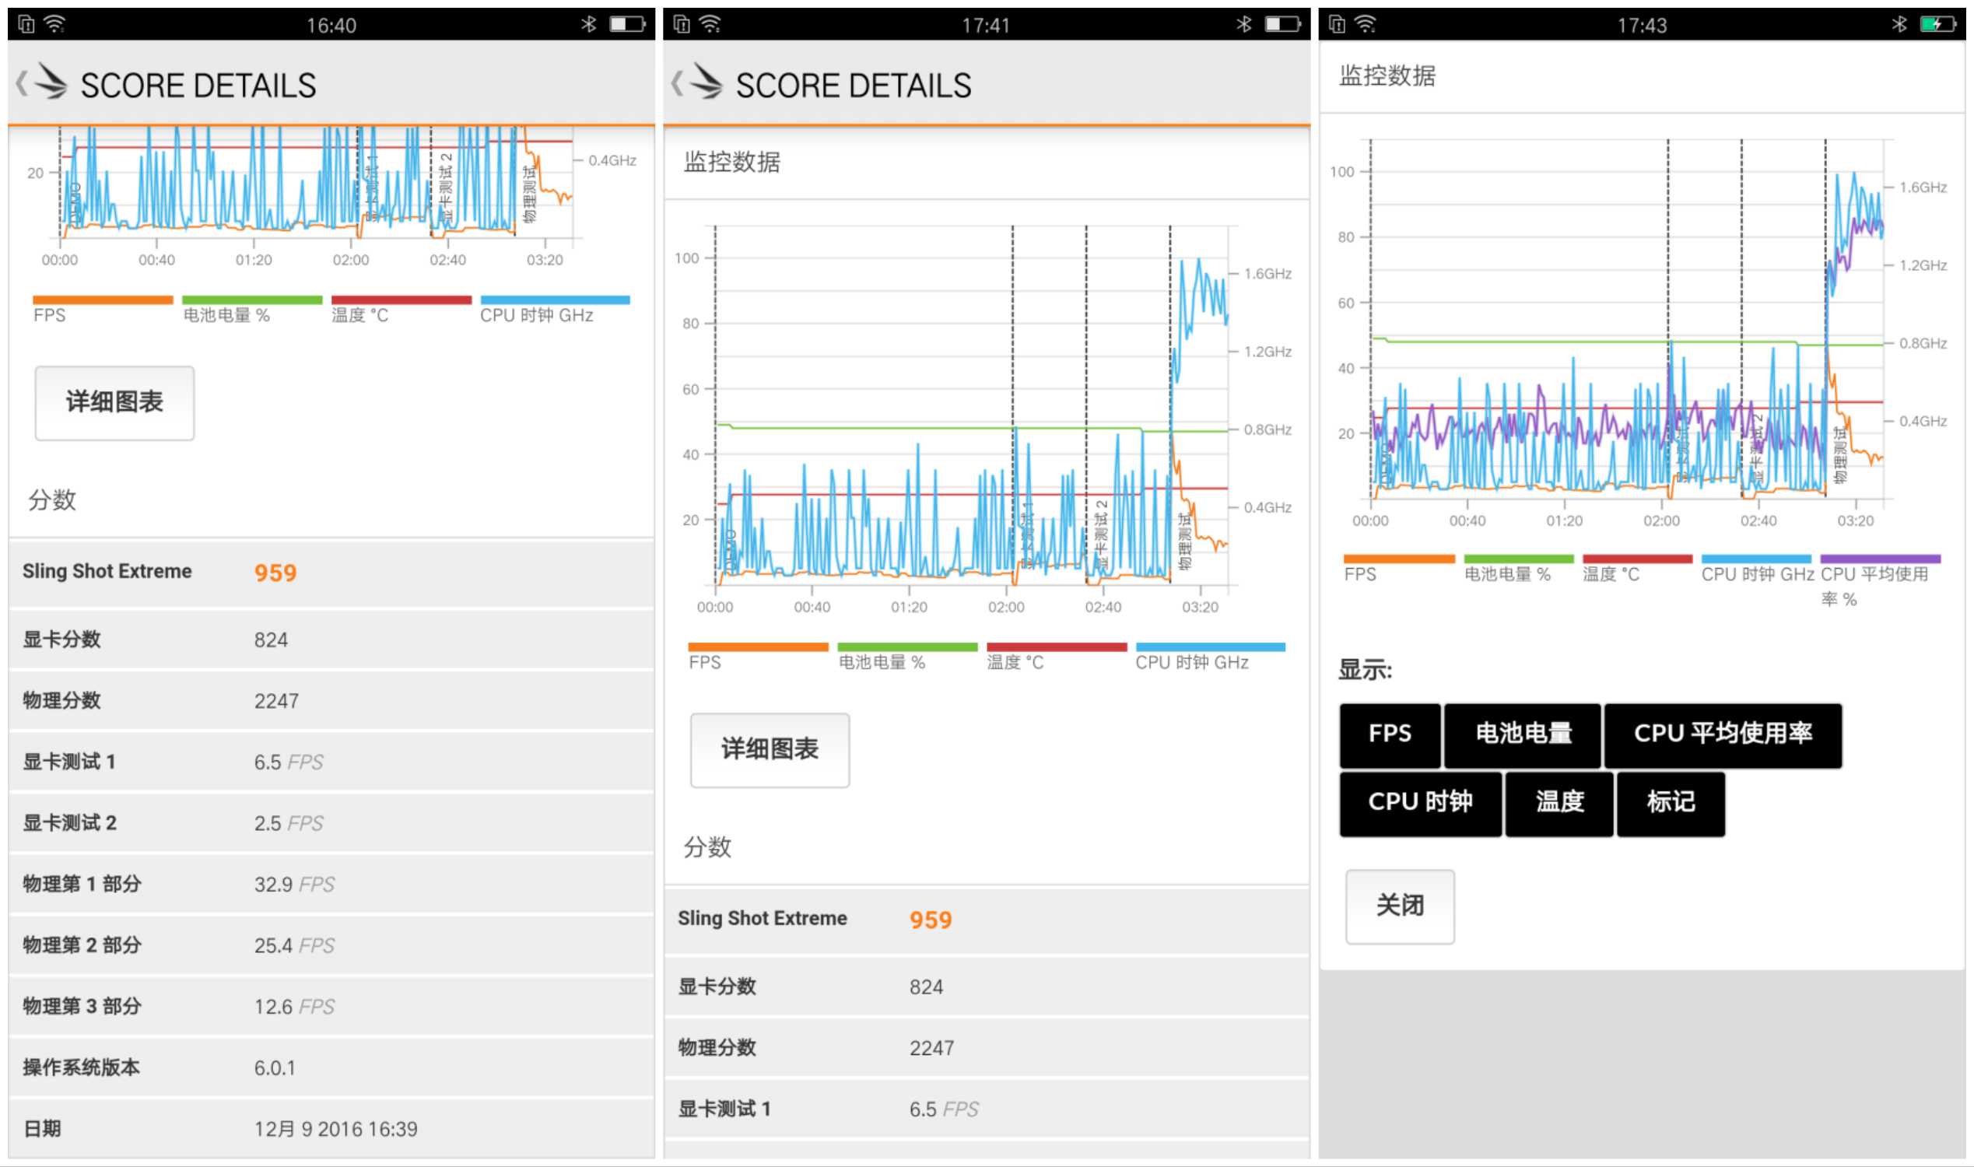Tap Wi-Fi icon in middle status bar
Viewport: 1974px width, 1167px height.
[x=710, y=24]
